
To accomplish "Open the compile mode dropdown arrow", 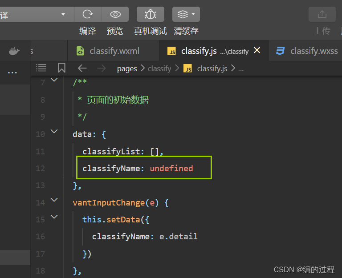I will tap(63, 14).
